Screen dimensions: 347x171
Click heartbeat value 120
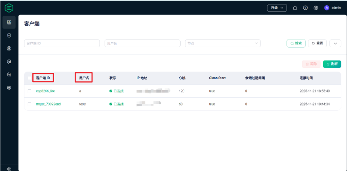click(181, 91)
